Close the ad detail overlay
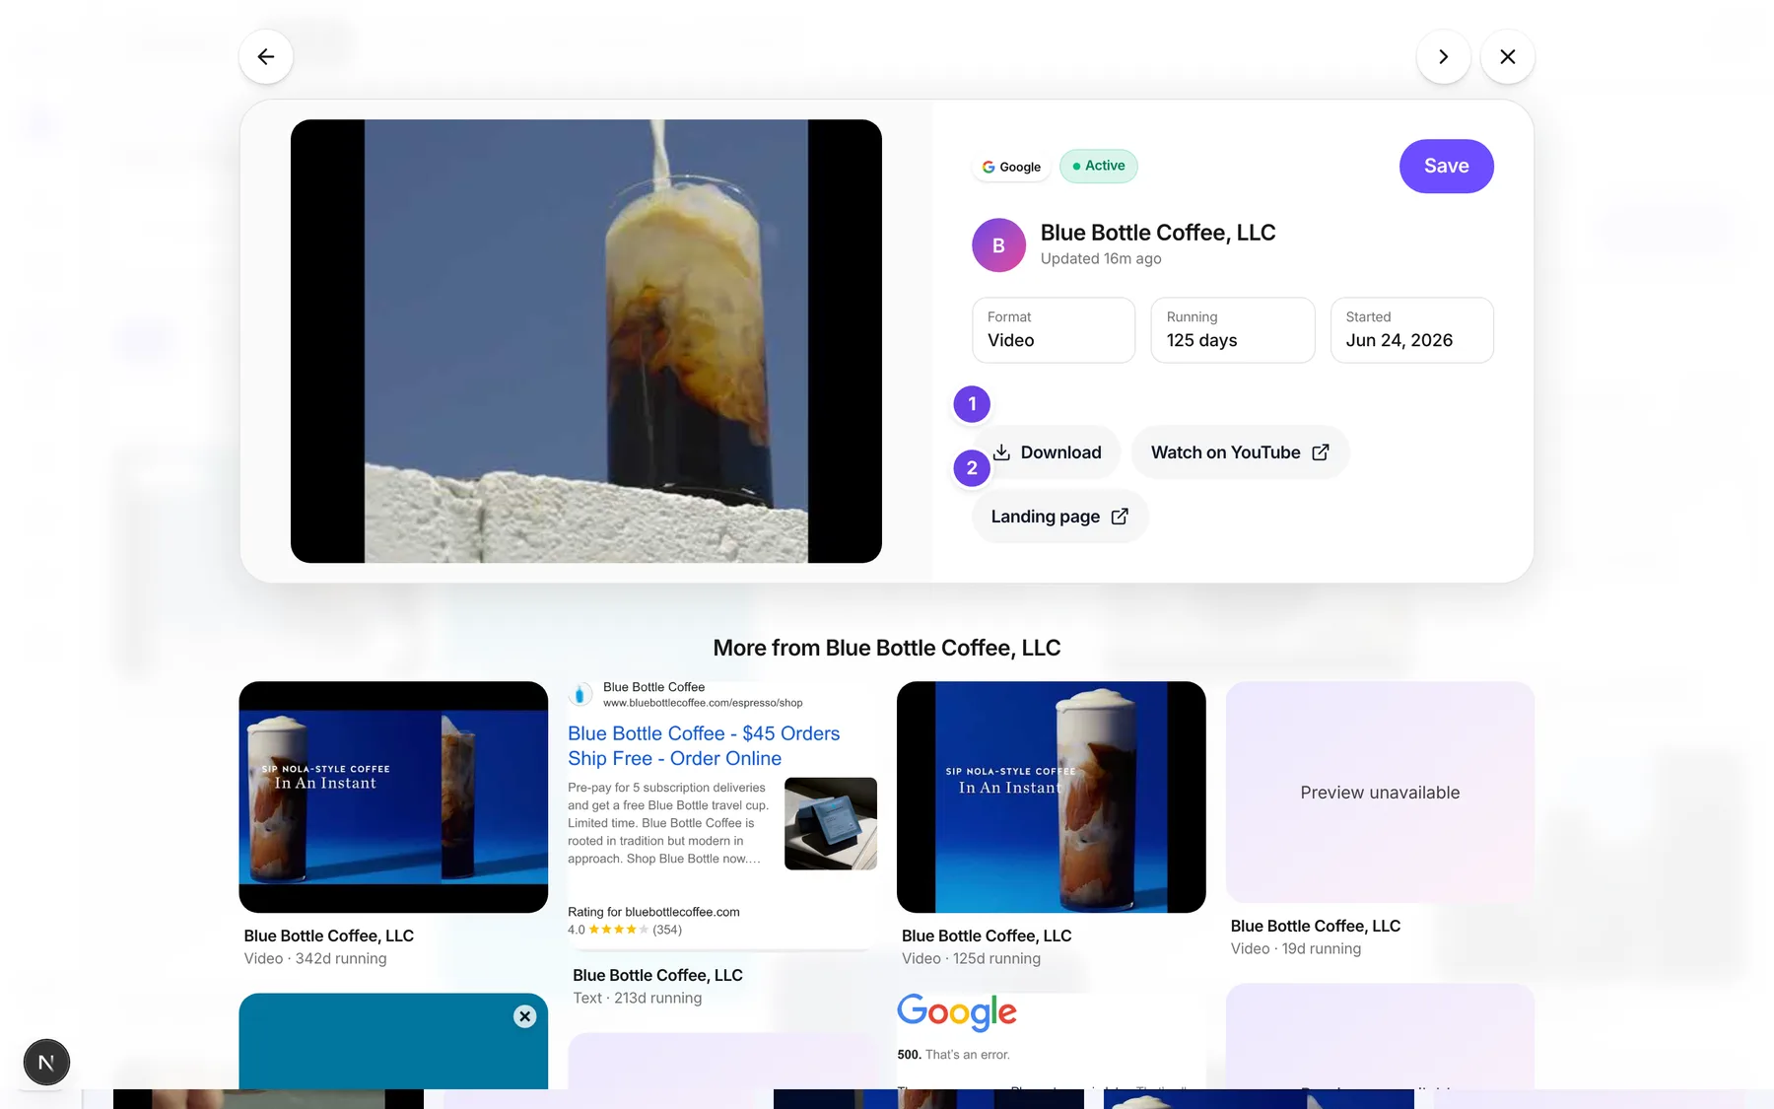Viewport: 1774px width, 1109px height. click(1507, 57)
